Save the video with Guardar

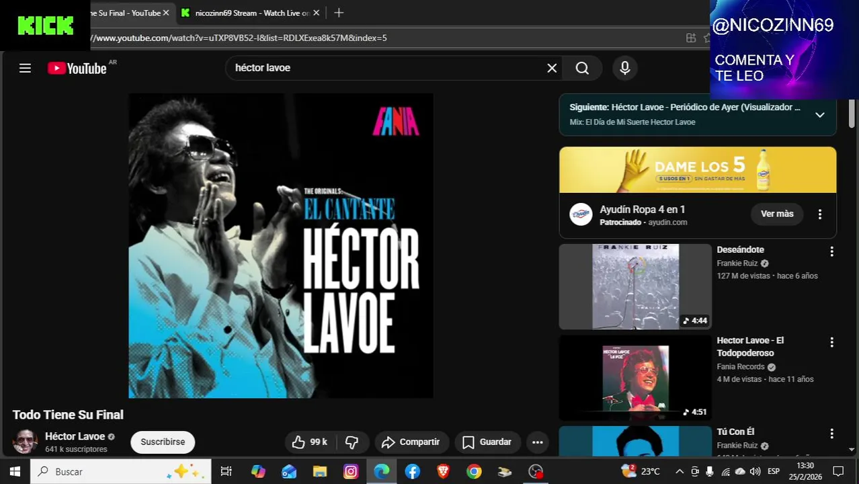(x=487, y=442)
